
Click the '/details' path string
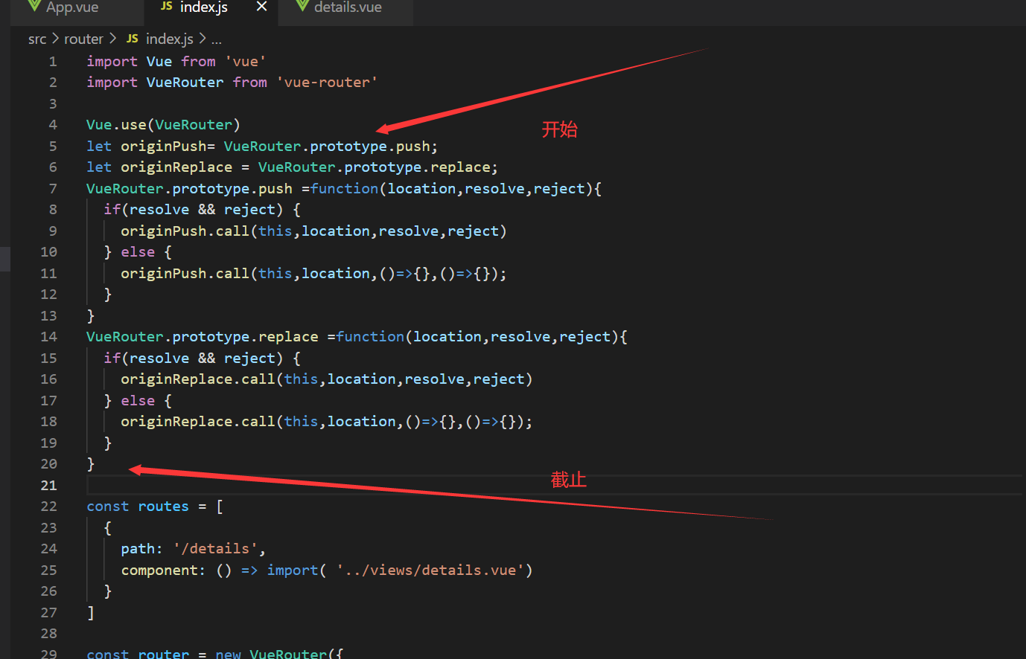(215, 549)
